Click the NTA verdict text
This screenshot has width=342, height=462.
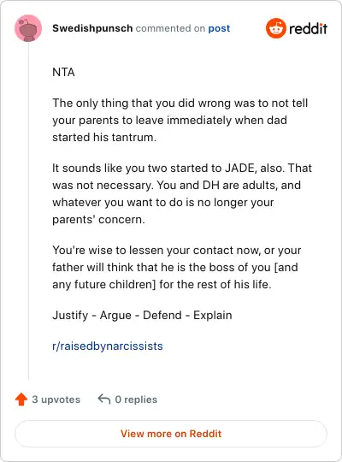(x=63, y=72)
